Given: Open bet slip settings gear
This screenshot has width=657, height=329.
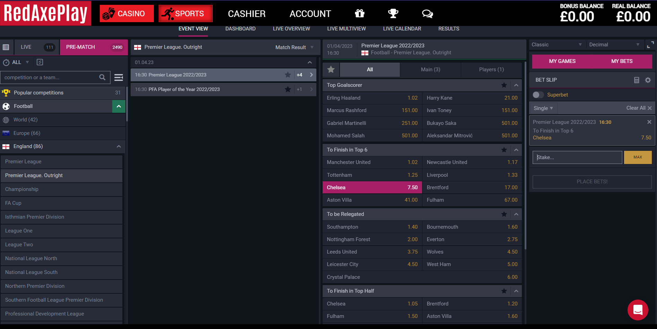Looking at the screenshot, I should (648, 80).
